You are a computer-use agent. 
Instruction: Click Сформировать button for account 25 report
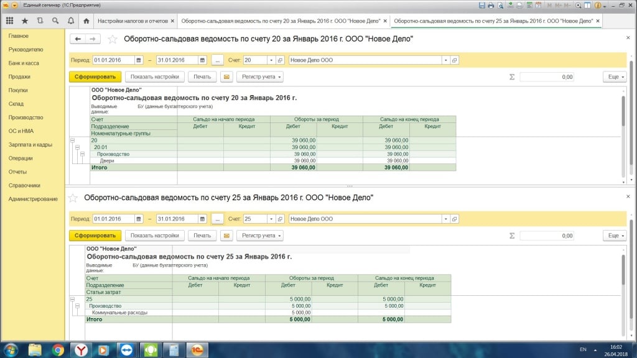coord(95,236)
